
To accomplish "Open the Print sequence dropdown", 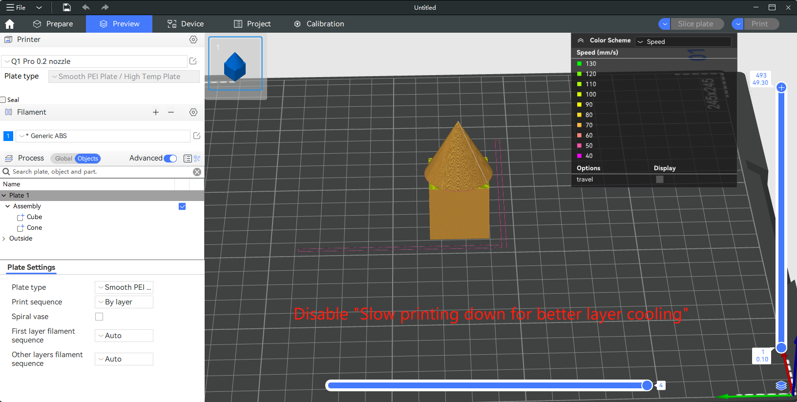I will pos(124,302).
